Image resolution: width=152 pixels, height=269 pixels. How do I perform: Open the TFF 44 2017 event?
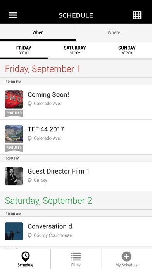76,137
